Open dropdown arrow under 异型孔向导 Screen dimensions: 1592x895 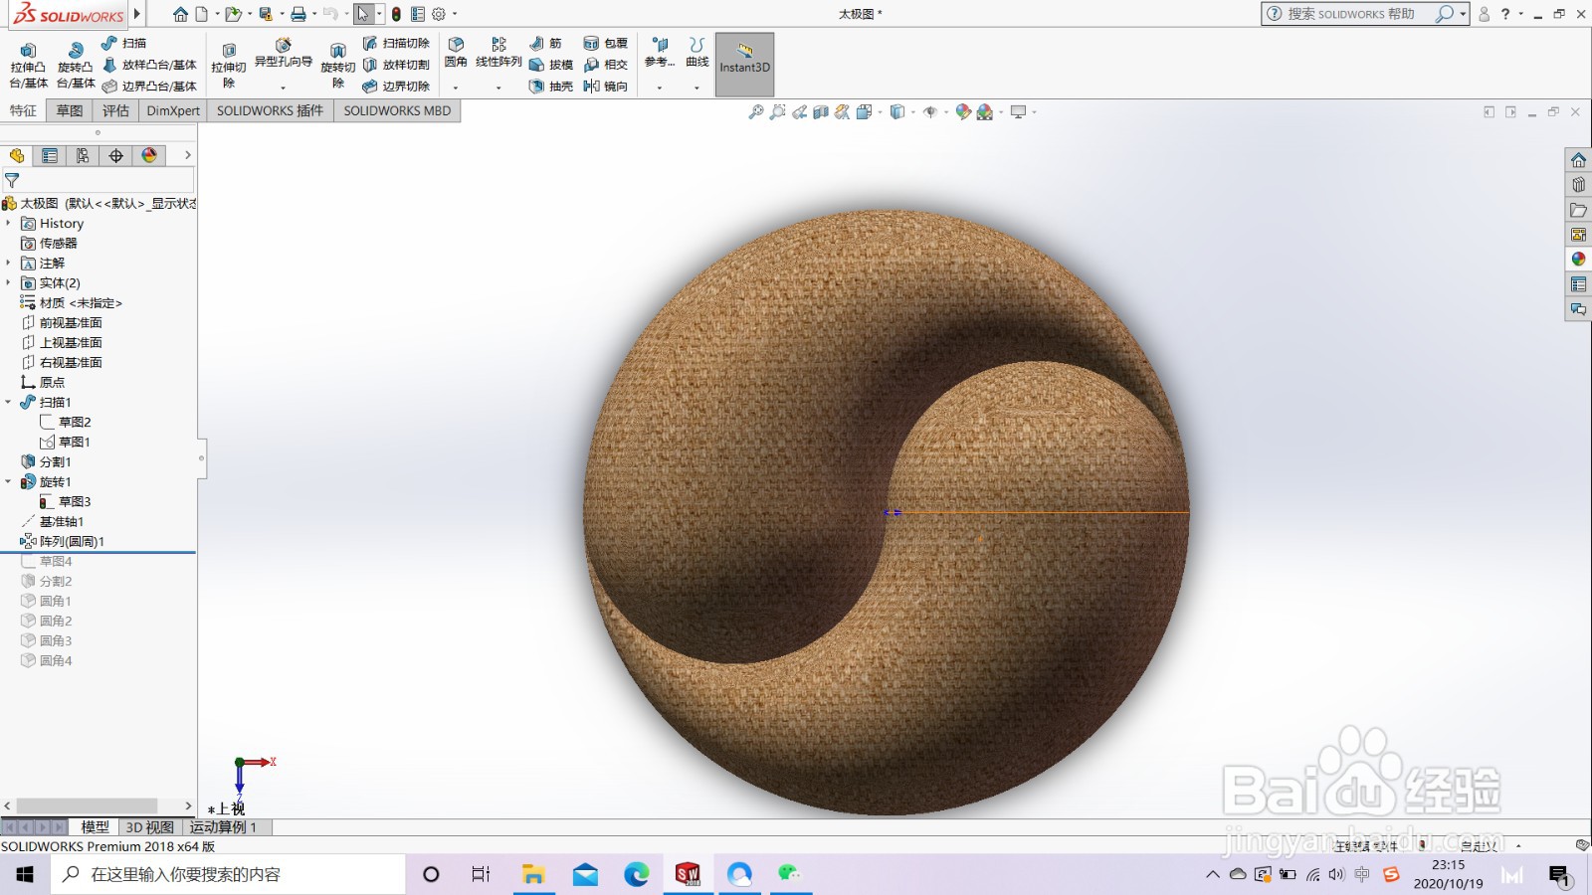point(284,88)
